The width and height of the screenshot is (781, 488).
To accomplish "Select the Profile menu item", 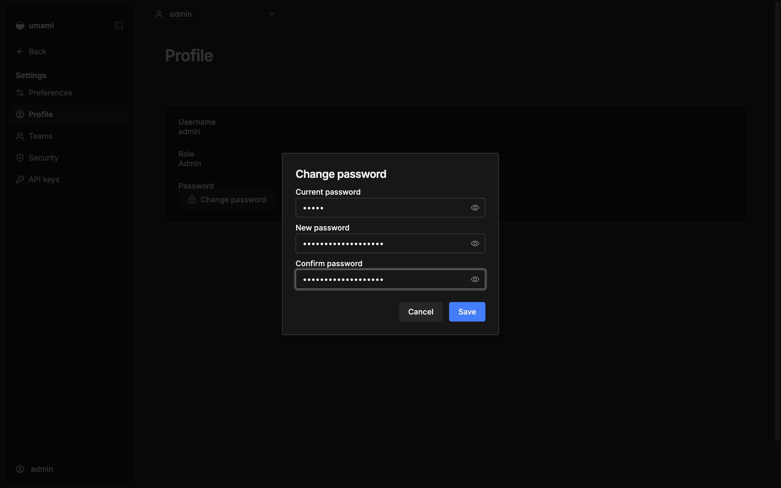I will (69, 114).
